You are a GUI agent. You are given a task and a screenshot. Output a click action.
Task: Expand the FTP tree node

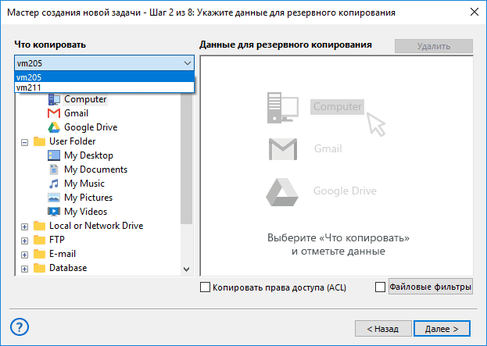[25, 241]
